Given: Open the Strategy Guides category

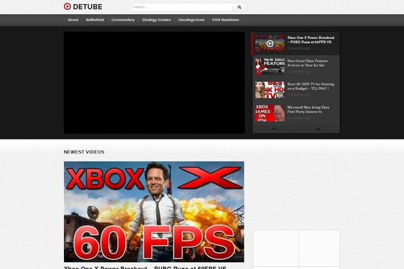Looking at the screenshot, I should [156, 20].
